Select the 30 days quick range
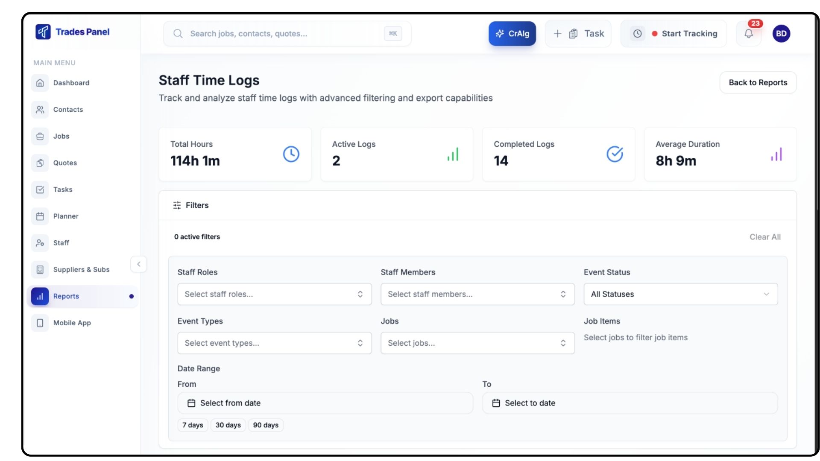 tap(228, 425)
